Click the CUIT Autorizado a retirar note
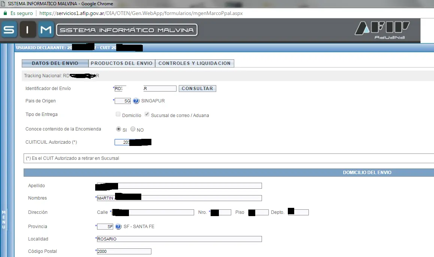Viewport: 434px width, 257px height. (72, 158)
